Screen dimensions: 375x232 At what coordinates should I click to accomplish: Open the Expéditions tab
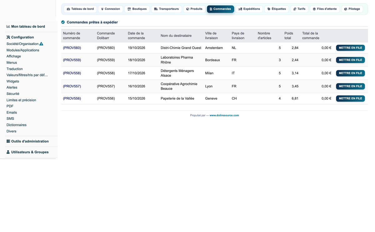click(249, 9)
